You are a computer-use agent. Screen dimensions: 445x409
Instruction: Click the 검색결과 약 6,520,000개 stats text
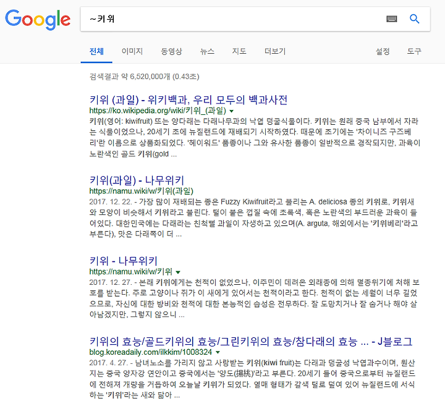coord(144,77)
